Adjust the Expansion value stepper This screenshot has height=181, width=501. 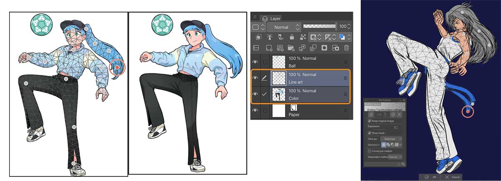[x=397, y=127]
